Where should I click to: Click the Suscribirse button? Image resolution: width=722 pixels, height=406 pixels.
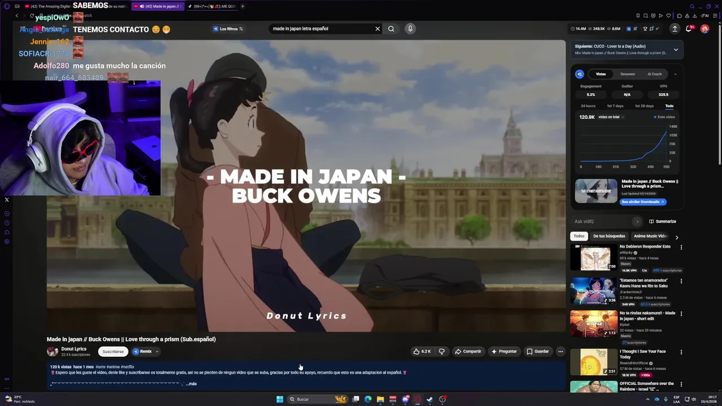[113, 351]
